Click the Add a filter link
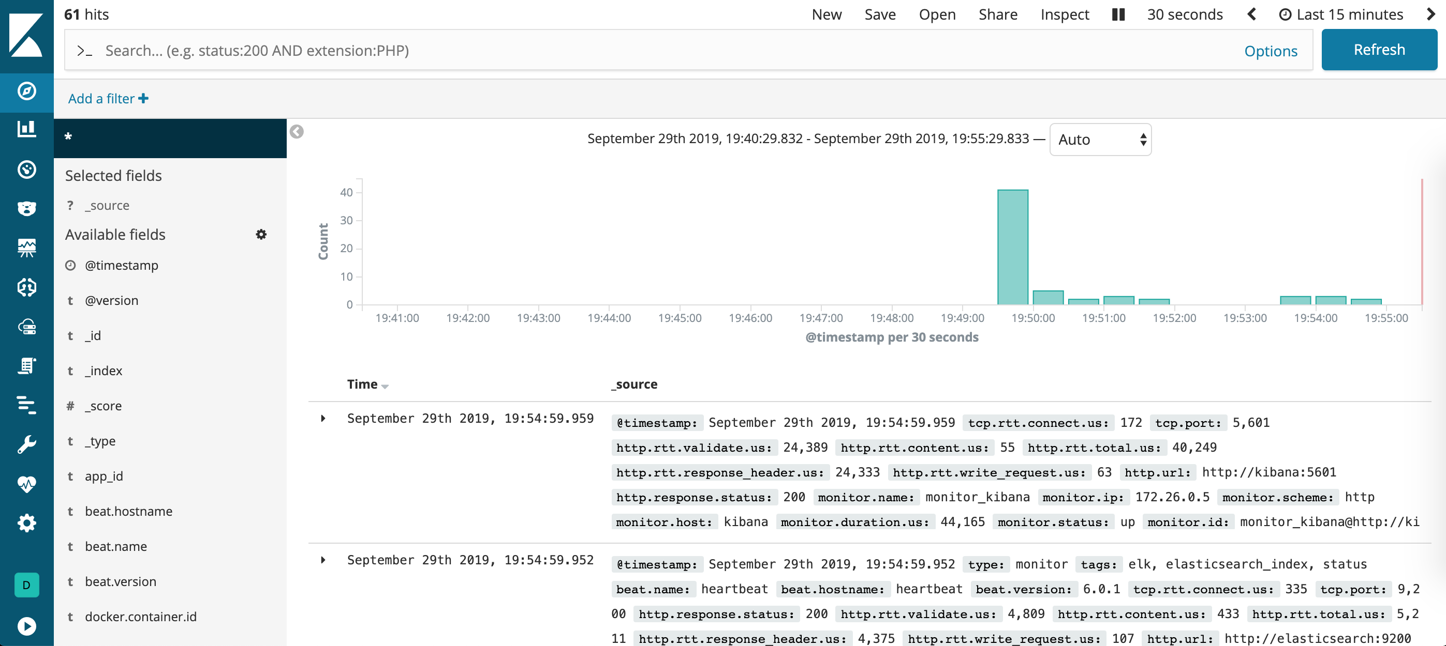 point(108,99)
